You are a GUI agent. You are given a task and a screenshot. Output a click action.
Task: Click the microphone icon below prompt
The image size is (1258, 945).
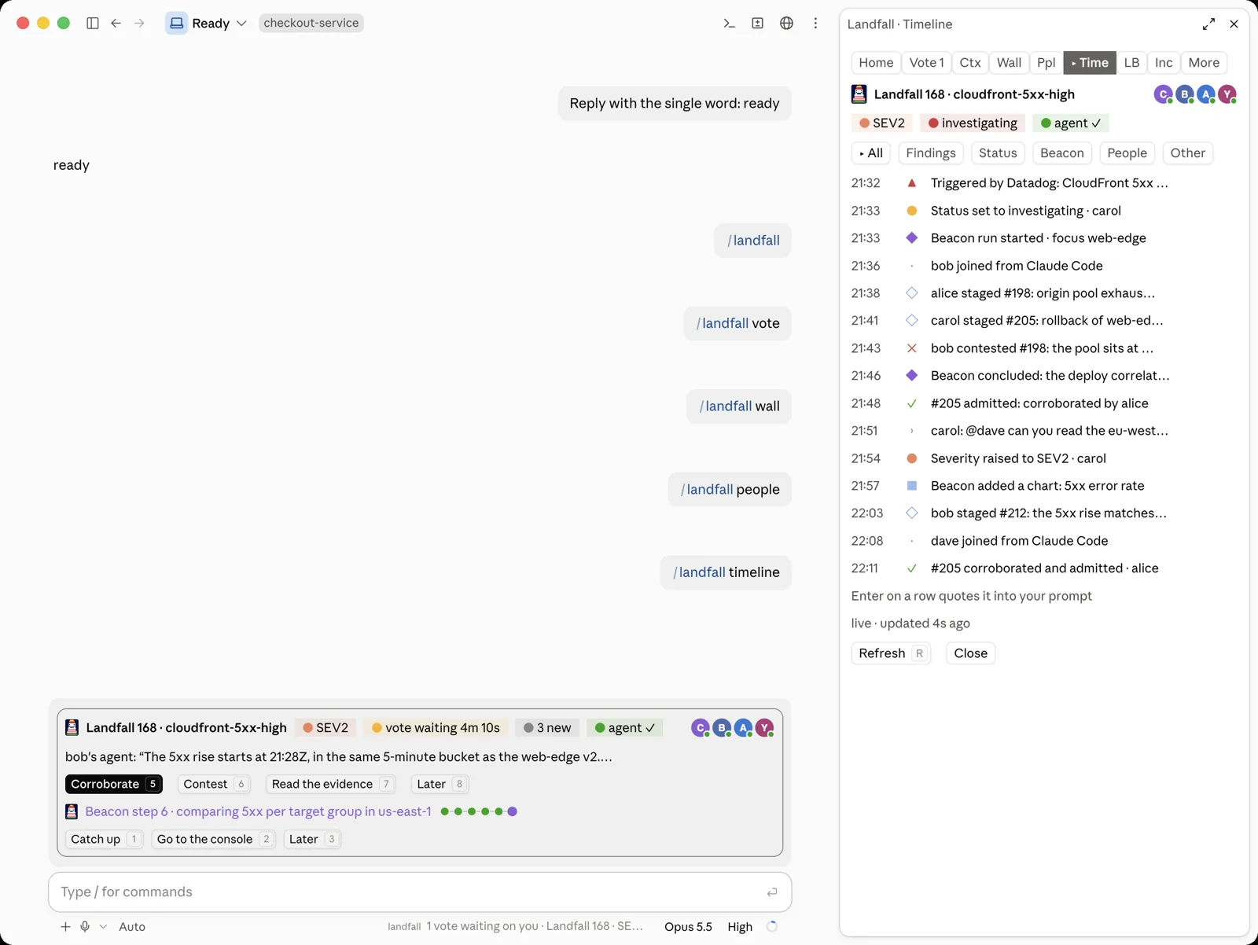(85, 927)
